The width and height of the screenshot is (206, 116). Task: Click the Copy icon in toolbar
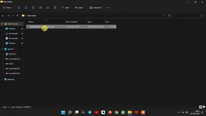[26, 8]
